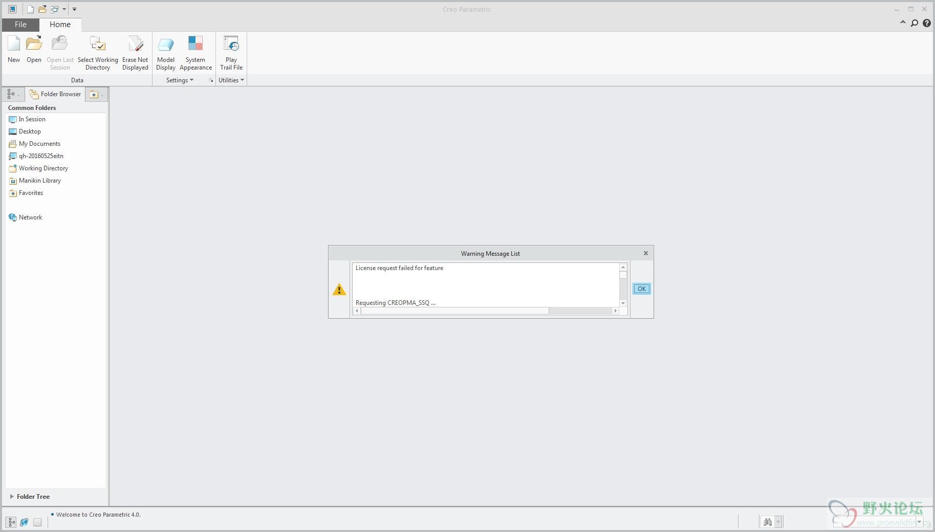This screenshot has height=532, width=935.
Task: Click the 'Welcome to Creo Parametric 4.0.' status message
Action: 98,515
